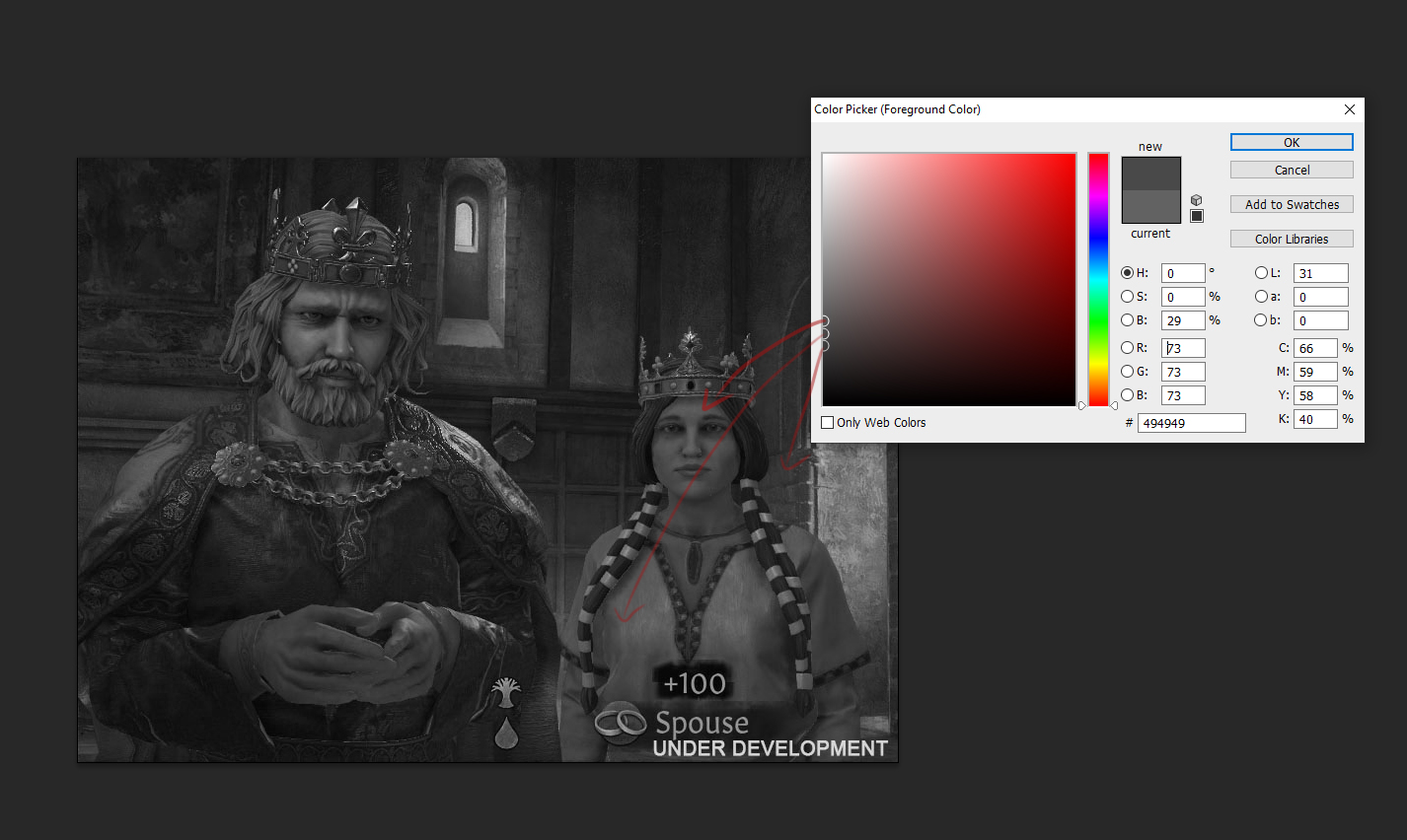Click the hex color input field
This screenshot has width=1407, height=840.
point(1191,423)
